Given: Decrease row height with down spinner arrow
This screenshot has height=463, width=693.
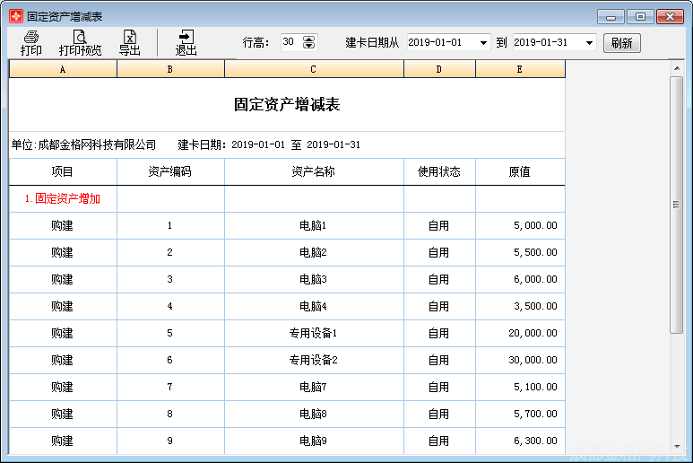Looking at the screenshot, I should pyautogui.click(x=309, y=46).
